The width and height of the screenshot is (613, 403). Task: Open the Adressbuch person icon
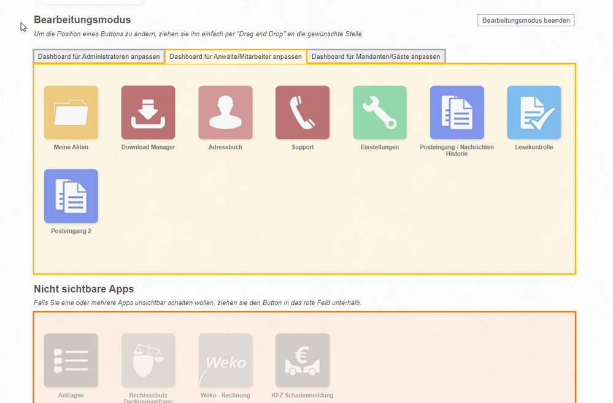coord(225,113)
